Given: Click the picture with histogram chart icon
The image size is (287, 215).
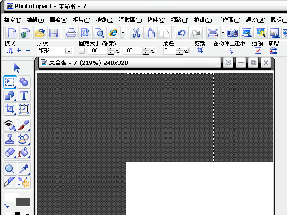Looking at the screenshot, I should (274, 33).
